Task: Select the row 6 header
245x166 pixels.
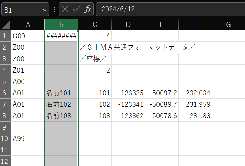Action: 6,93
